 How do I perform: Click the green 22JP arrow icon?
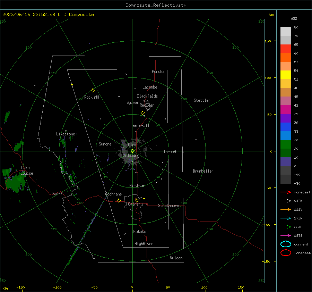pyautogui.click(x=286, y=227)
